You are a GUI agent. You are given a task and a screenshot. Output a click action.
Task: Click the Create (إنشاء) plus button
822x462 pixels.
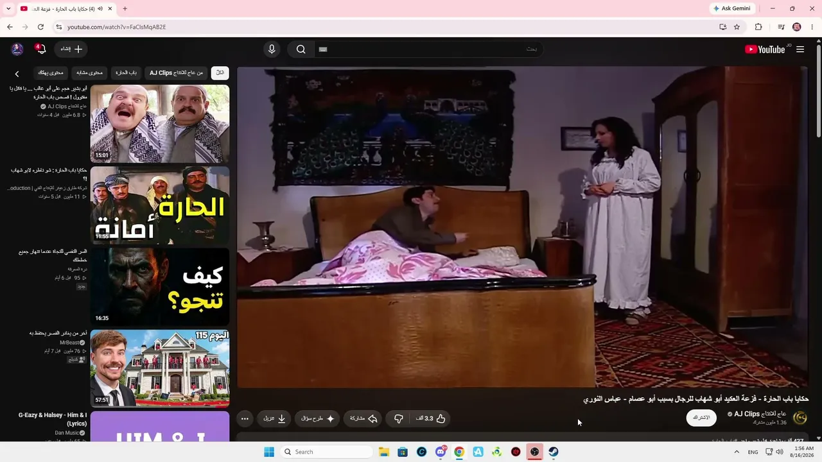click(x=71, y=49)
